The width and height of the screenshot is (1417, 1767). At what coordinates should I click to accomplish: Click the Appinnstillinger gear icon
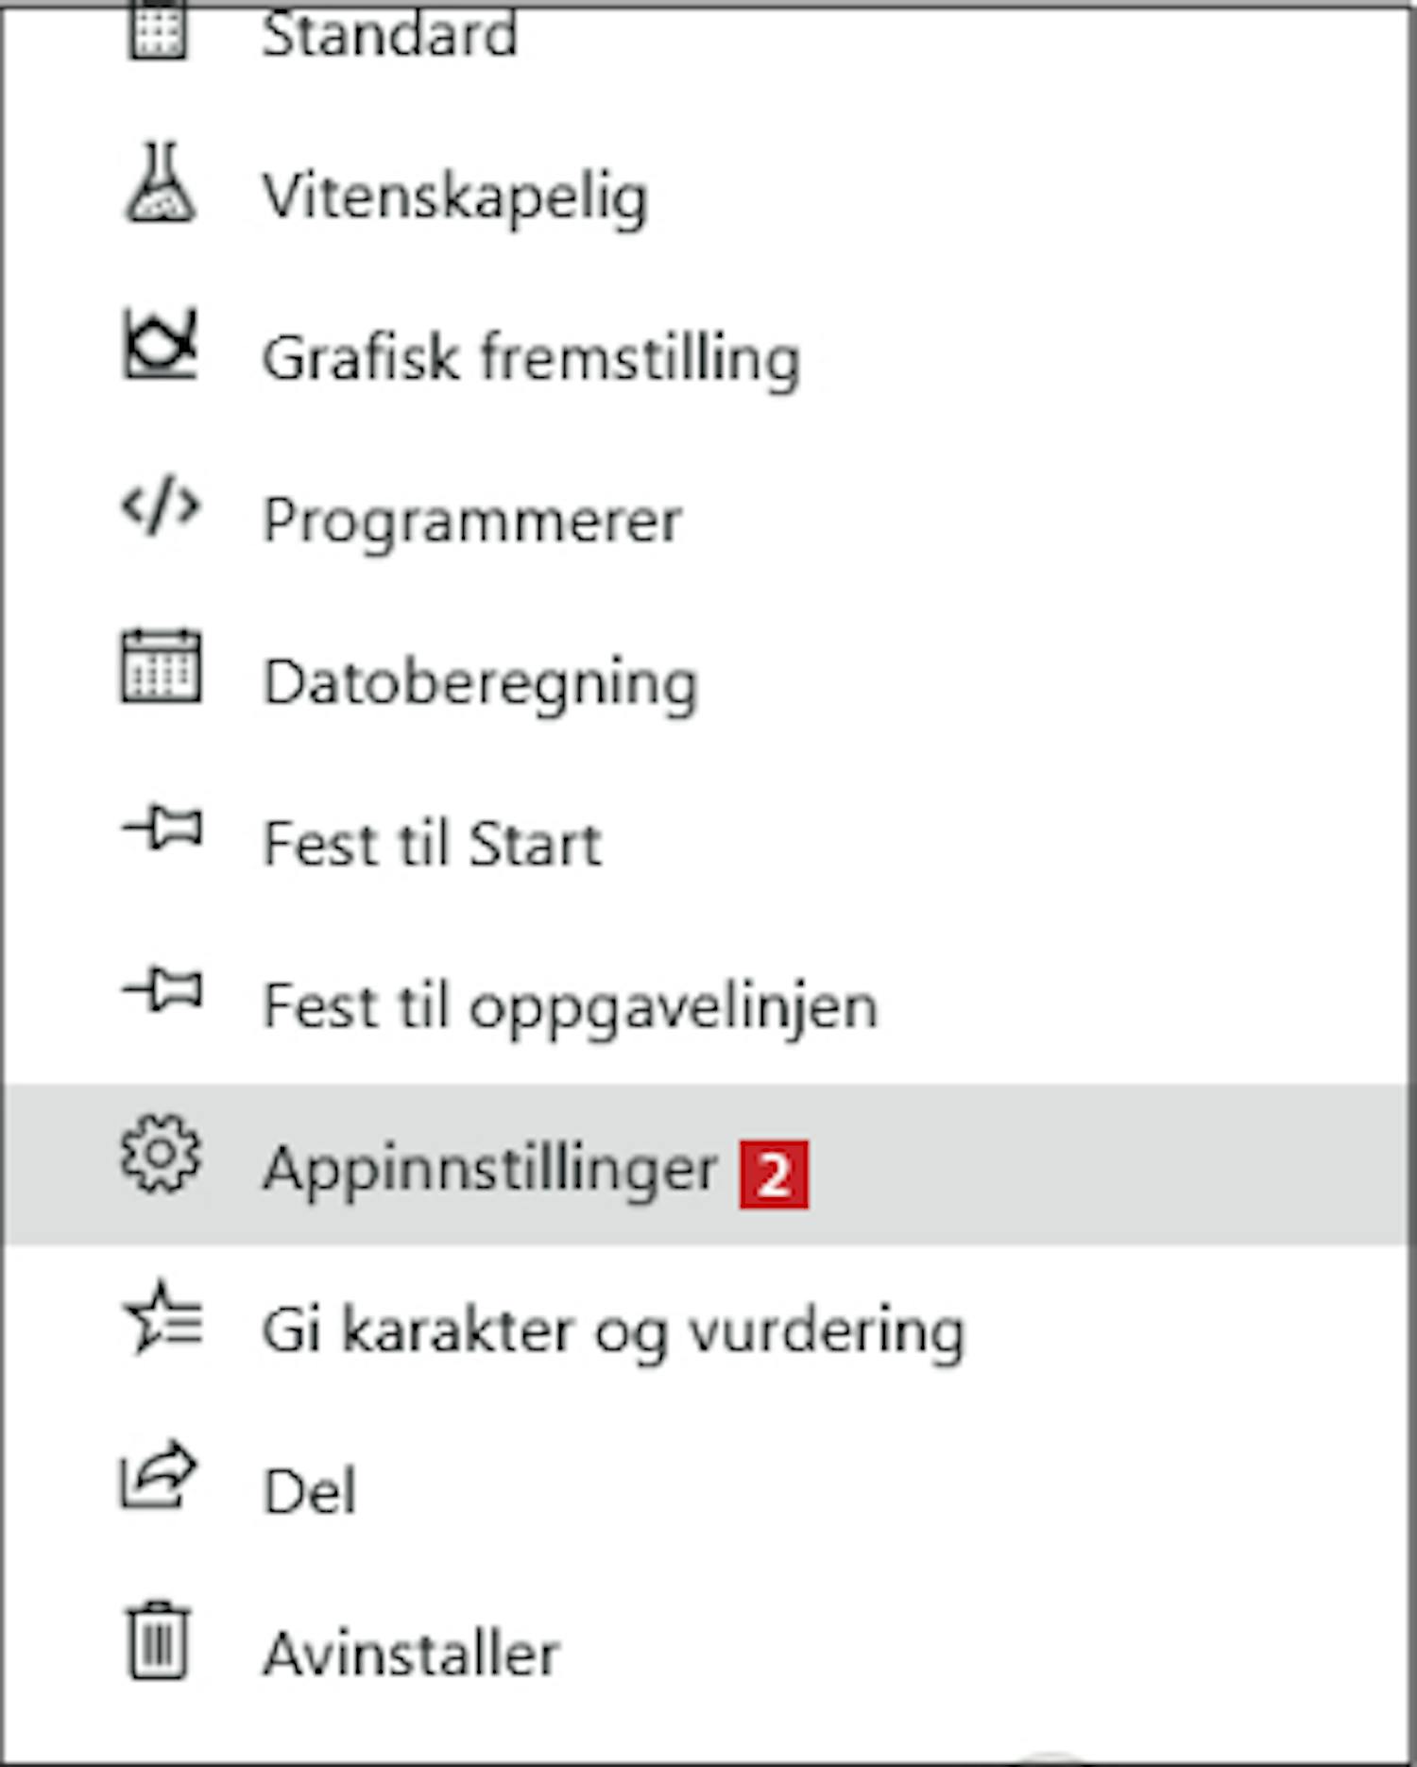click(x=161, y=1154)
